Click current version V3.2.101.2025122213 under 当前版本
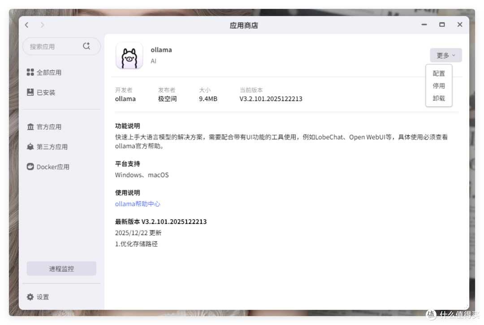Image resolution: width=484 pixels, height=325 pixels. click(271, 99)
